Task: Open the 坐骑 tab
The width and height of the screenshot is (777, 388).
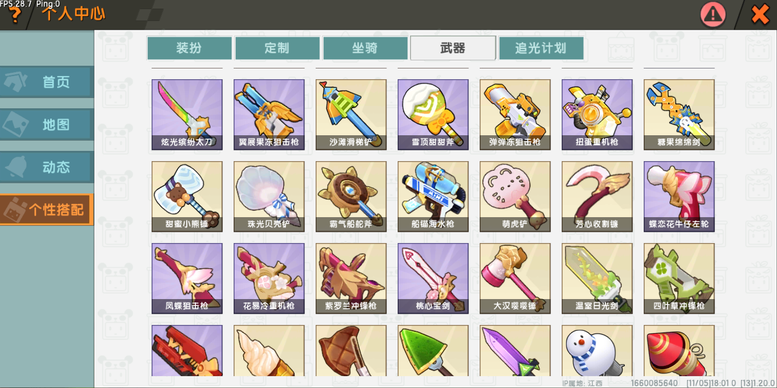Action: 365,48
